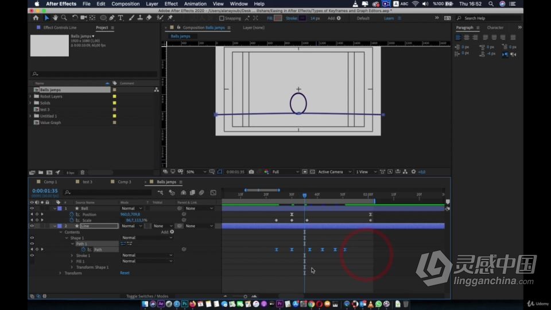Click the 0:00:01:35 current time display

pyautogui.click(x=45, y=191)
